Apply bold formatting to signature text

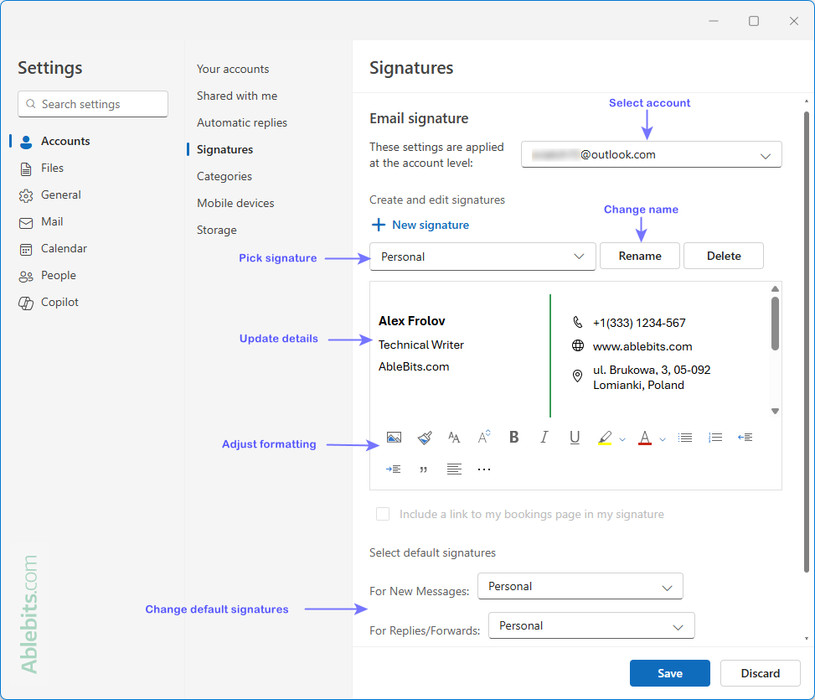click(513, 437)
